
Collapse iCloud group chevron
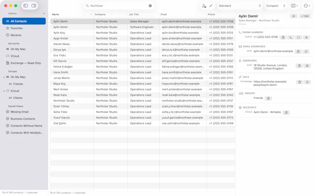point(4,91)
